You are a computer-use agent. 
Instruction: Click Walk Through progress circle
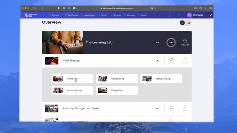[x=171, y=61]
